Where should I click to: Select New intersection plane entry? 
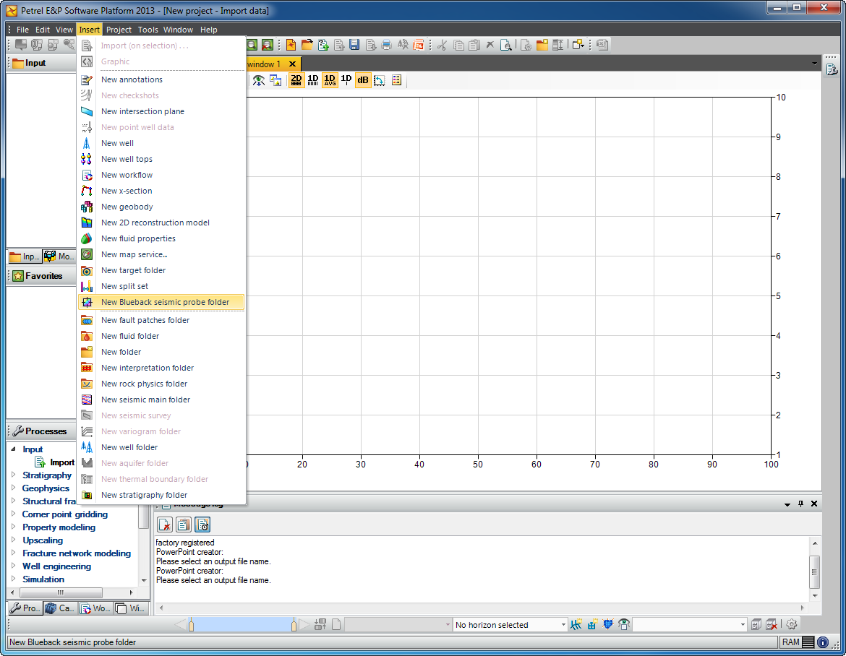(142, 111)
